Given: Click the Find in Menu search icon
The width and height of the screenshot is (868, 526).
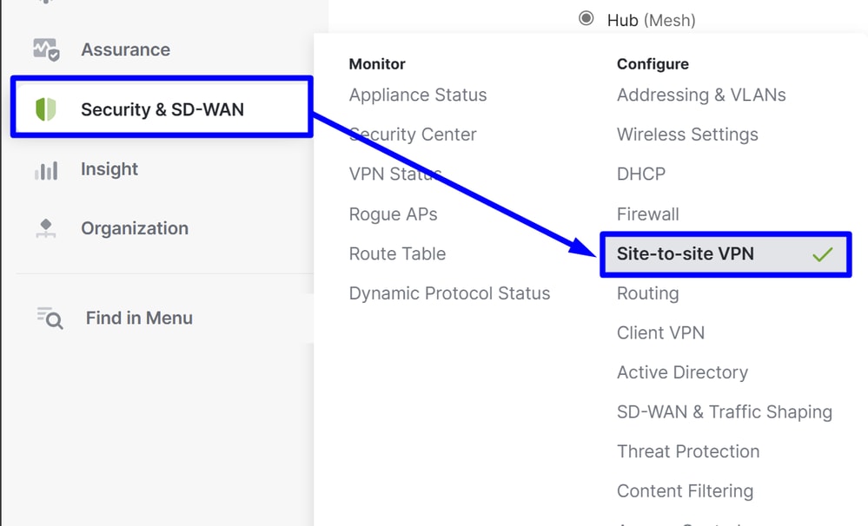Looking at the screenshot, I should click(50, 318).
